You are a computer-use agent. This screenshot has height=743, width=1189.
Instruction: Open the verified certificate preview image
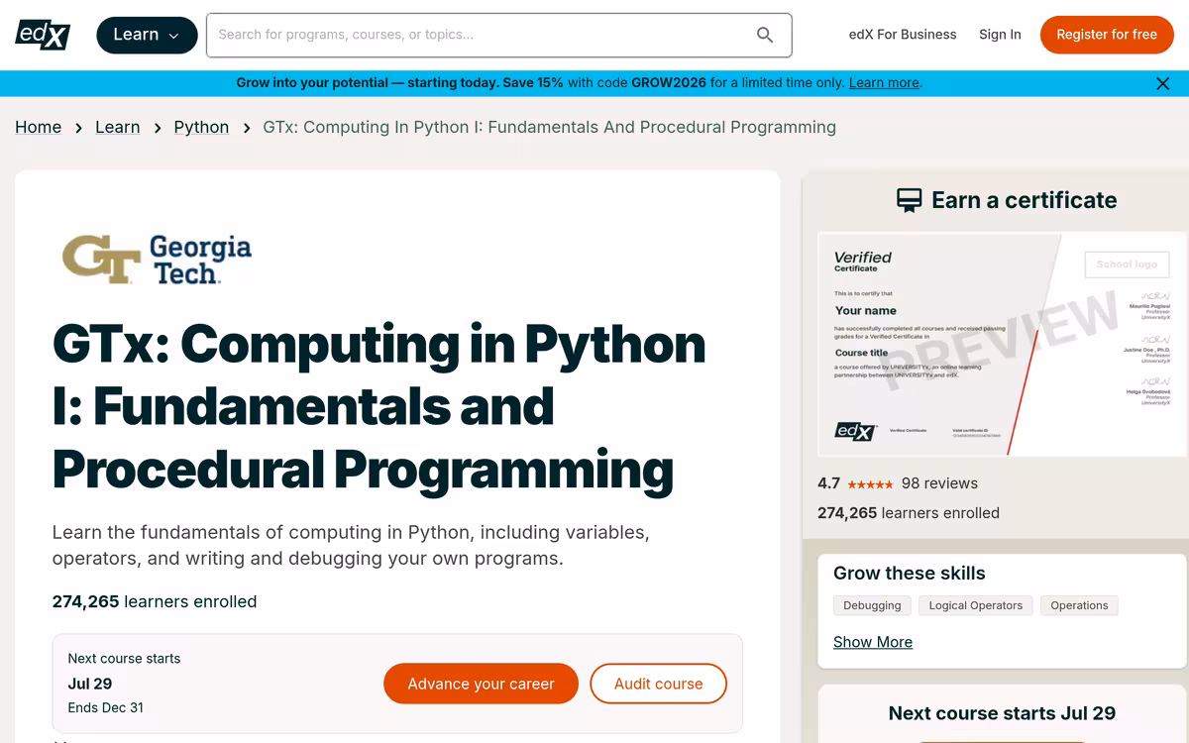(x=1002, y=345)
